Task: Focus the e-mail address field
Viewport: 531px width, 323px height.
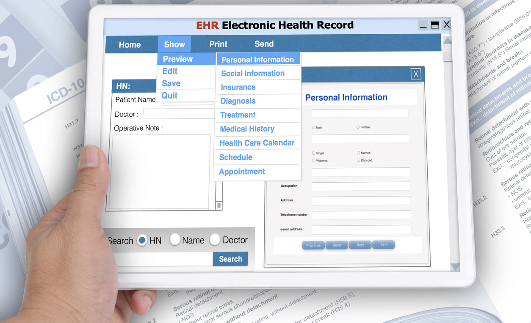Action: pyautogui.click(x=362, y=230)
